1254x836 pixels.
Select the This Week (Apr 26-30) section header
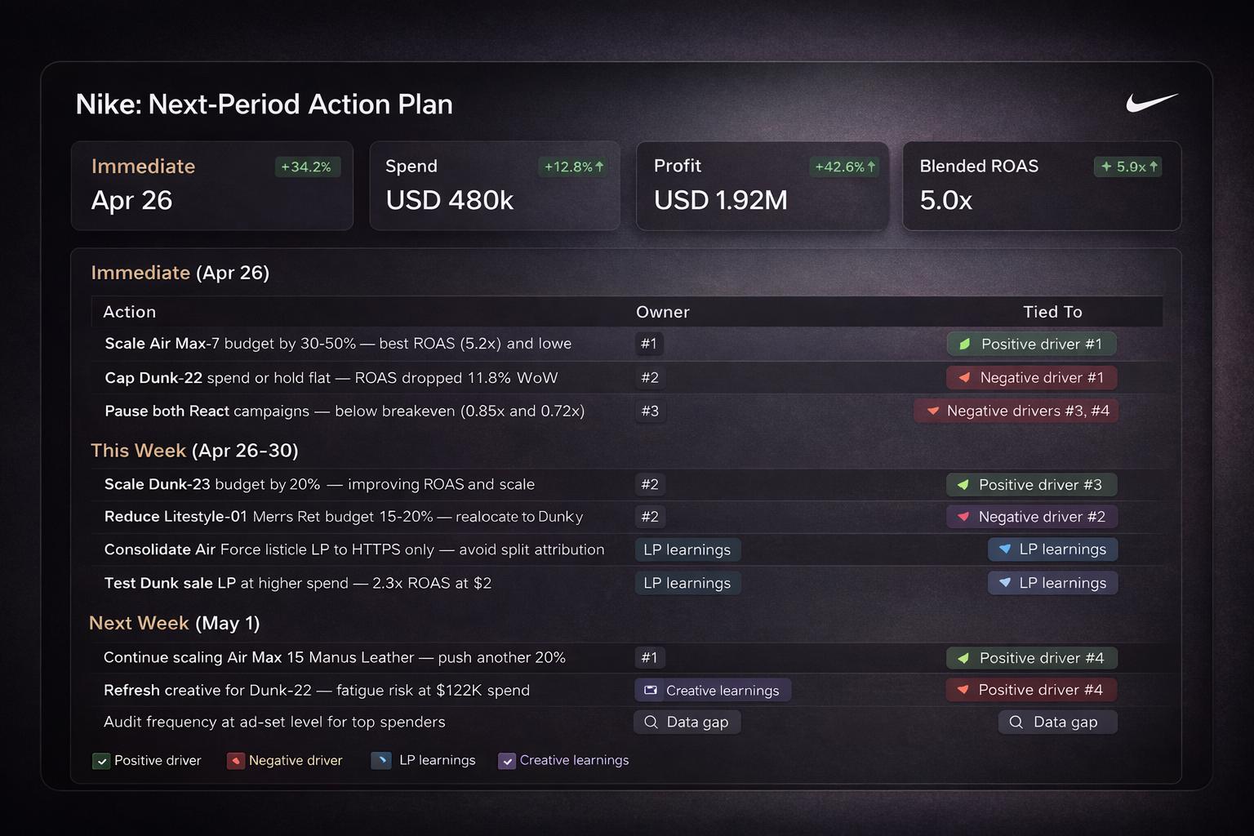pos(194,451)
